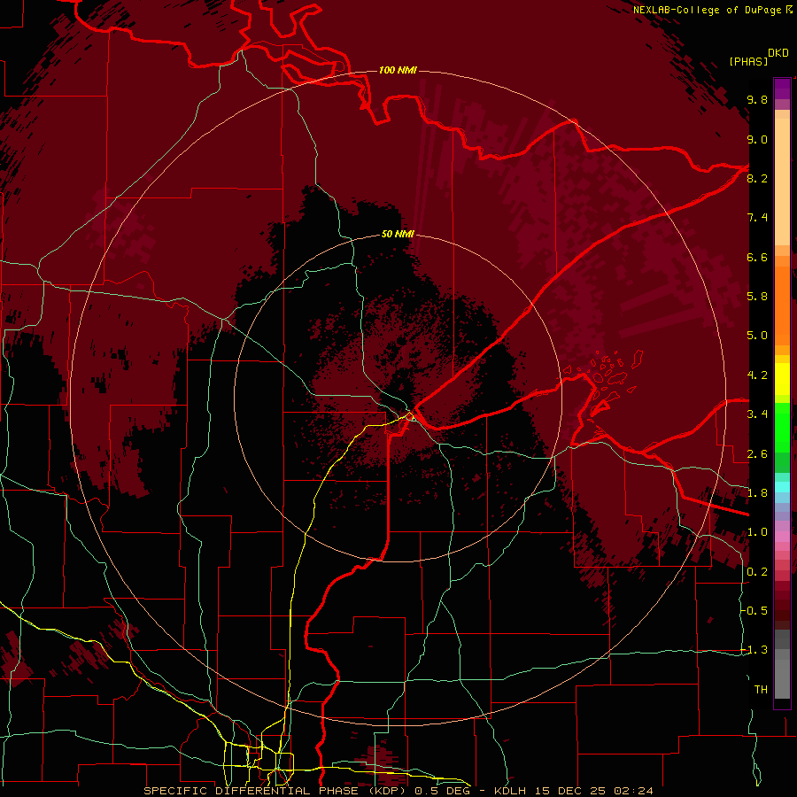Click the 3.4 legend value
797x797 pixels.
pyautogui.click(x=757, y=414)
